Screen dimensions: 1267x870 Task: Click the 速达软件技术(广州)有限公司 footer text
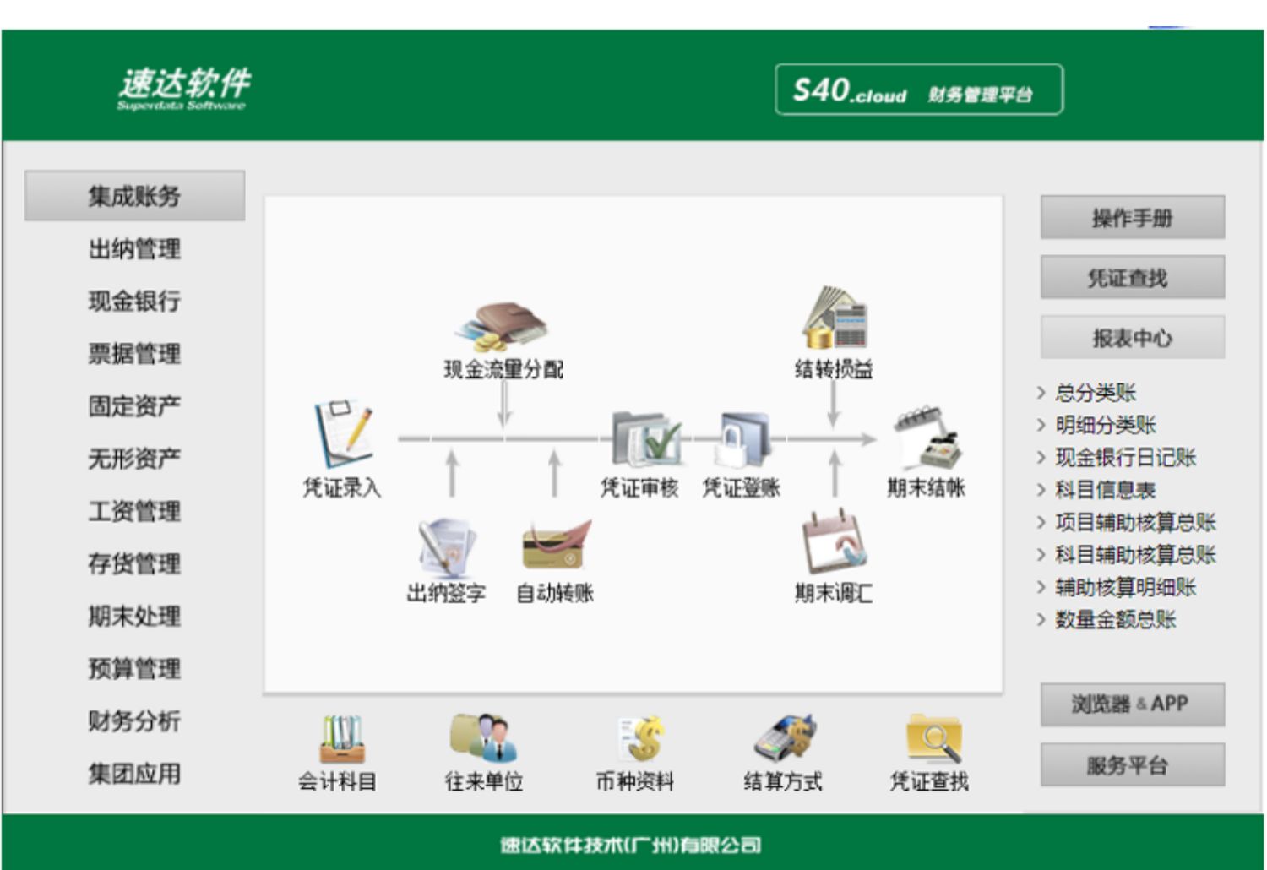631,845
